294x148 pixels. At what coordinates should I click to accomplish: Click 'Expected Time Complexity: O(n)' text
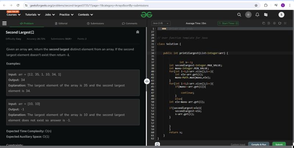29,131
